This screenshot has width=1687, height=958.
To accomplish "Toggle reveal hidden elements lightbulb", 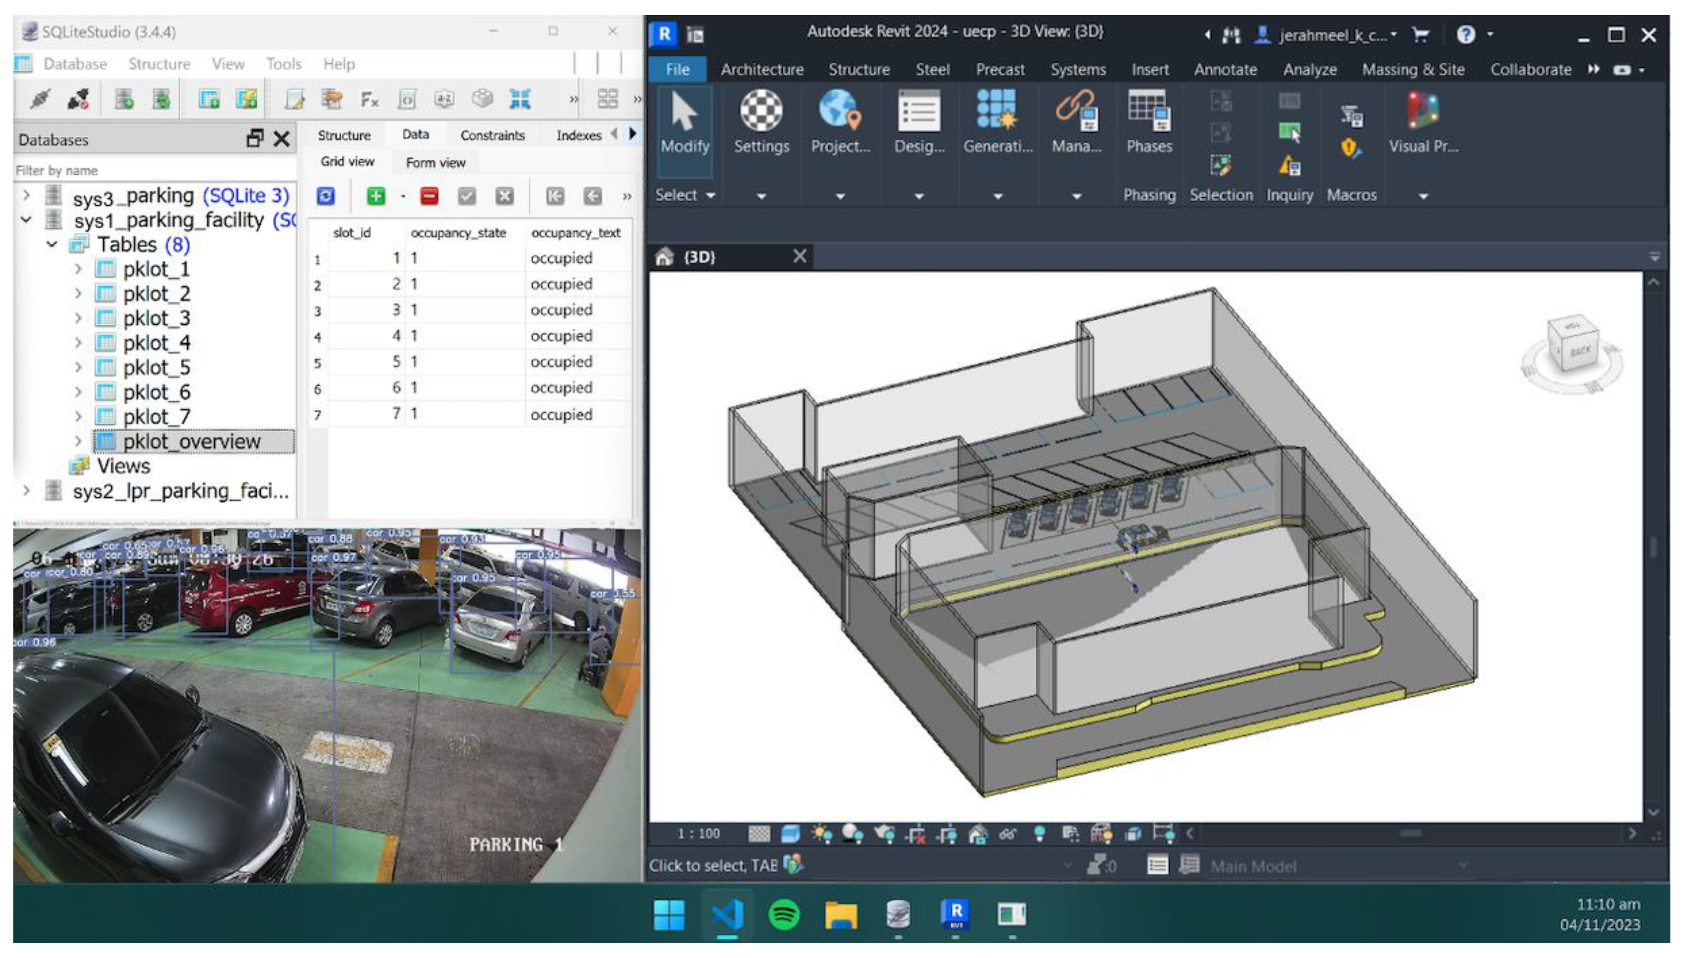I will coord(1040,834).
